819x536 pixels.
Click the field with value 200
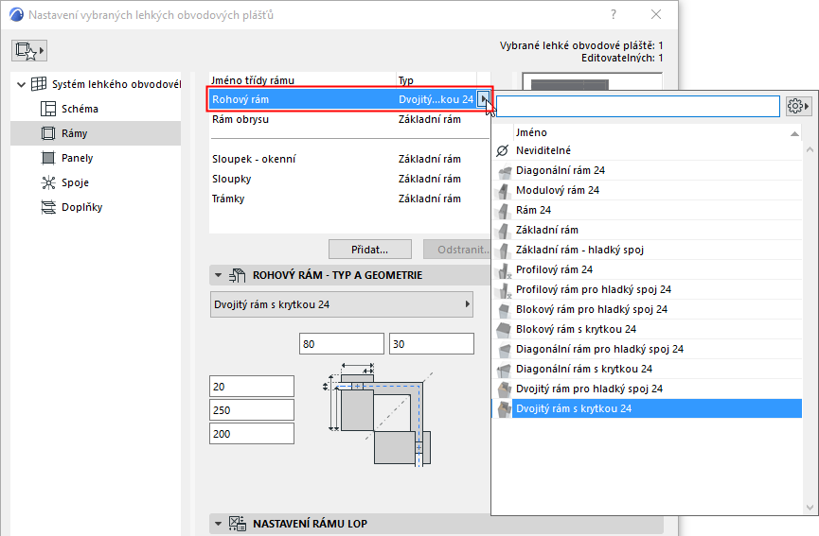[252, 434]
